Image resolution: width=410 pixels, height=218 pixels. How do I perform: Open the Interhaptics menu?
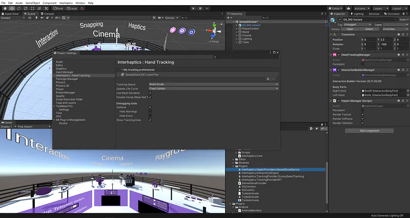click(x=66, y=3)
